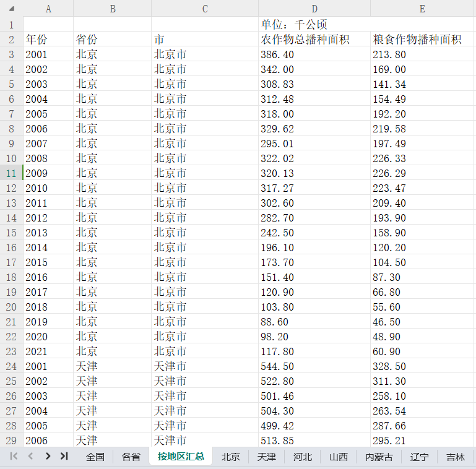476x469 pixels.
Task: Select the cell containing 501.46
Action: click(x=314, y=395)
